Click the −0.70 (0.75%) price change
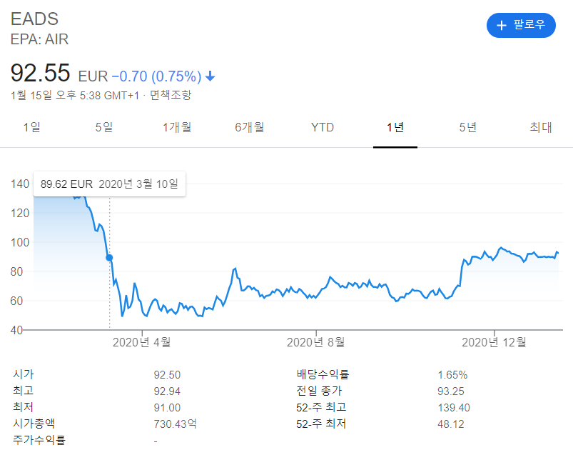 (x=156, y=76)
